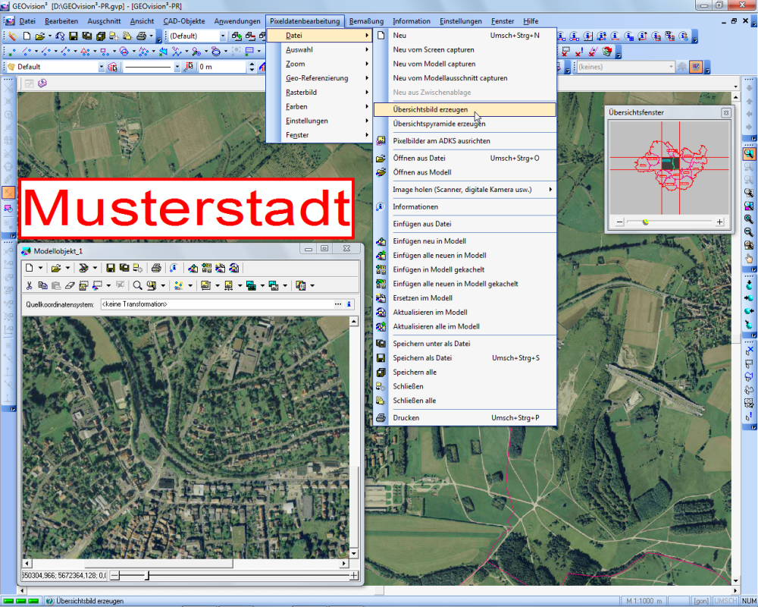
Task: Open the CAD-Objekte menu
Action: [184, 20]
